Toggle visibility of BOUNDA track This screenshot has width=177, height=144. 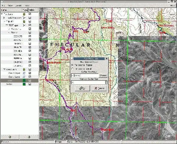[30, 51]
